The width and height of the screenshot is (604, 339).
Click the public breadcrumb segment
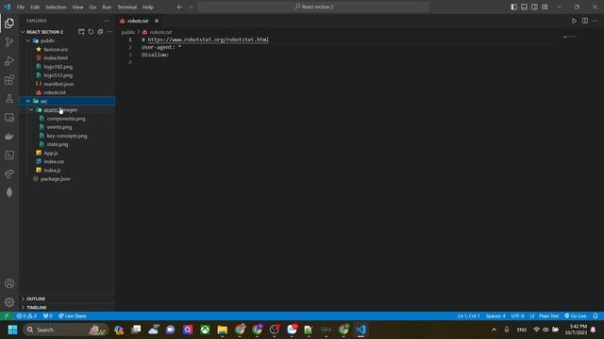128,32
